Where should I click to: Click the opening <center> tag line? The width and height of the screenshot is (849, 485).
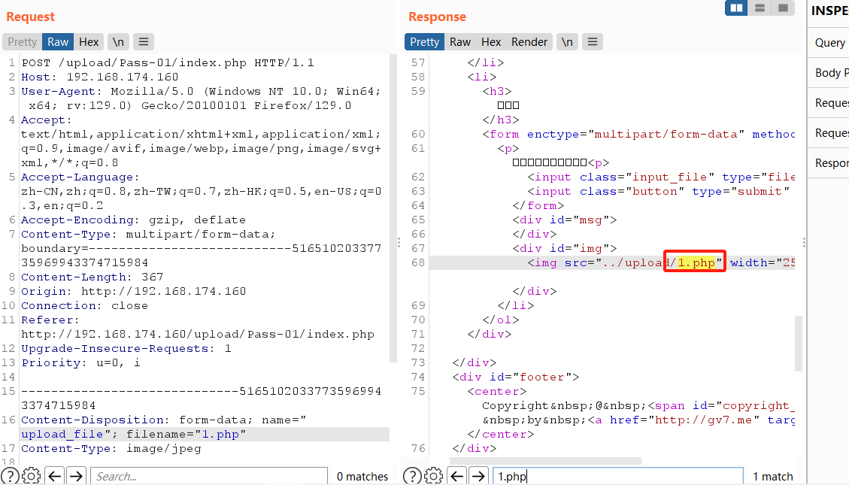(497, 391)
